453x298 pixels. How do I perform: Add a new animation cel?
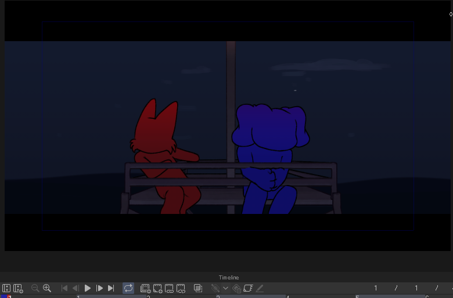pos(158,288)
